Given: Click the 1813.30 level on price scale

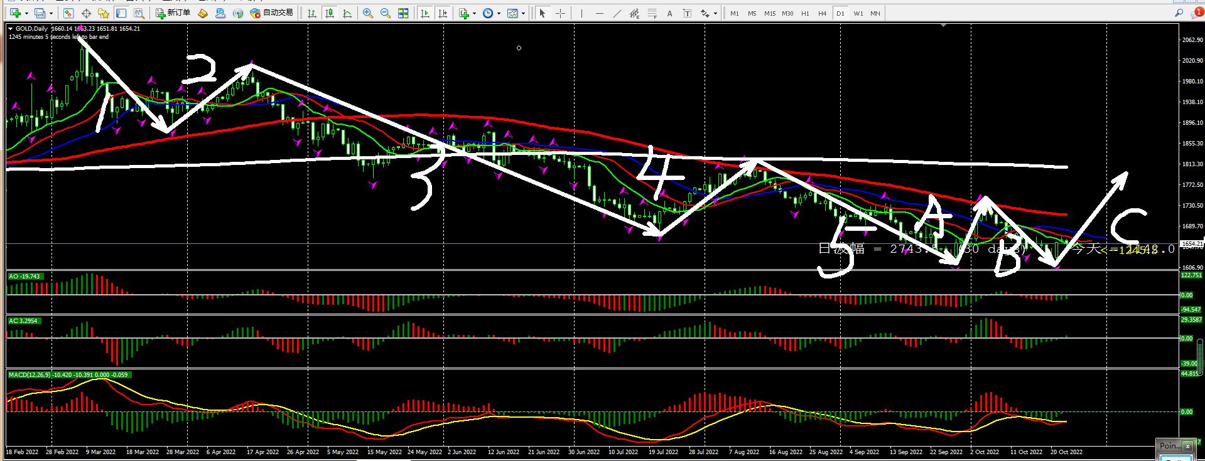Looking at the screenshot, I should [1192, 164].
